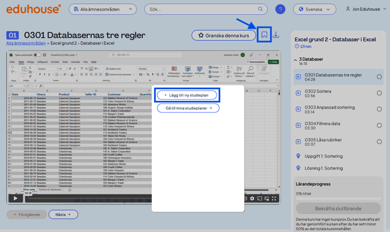Image resolution: width=390 pixels, height=232 pixels.
Task: Click the Granska denna kurs button
Action: point(223,35)
